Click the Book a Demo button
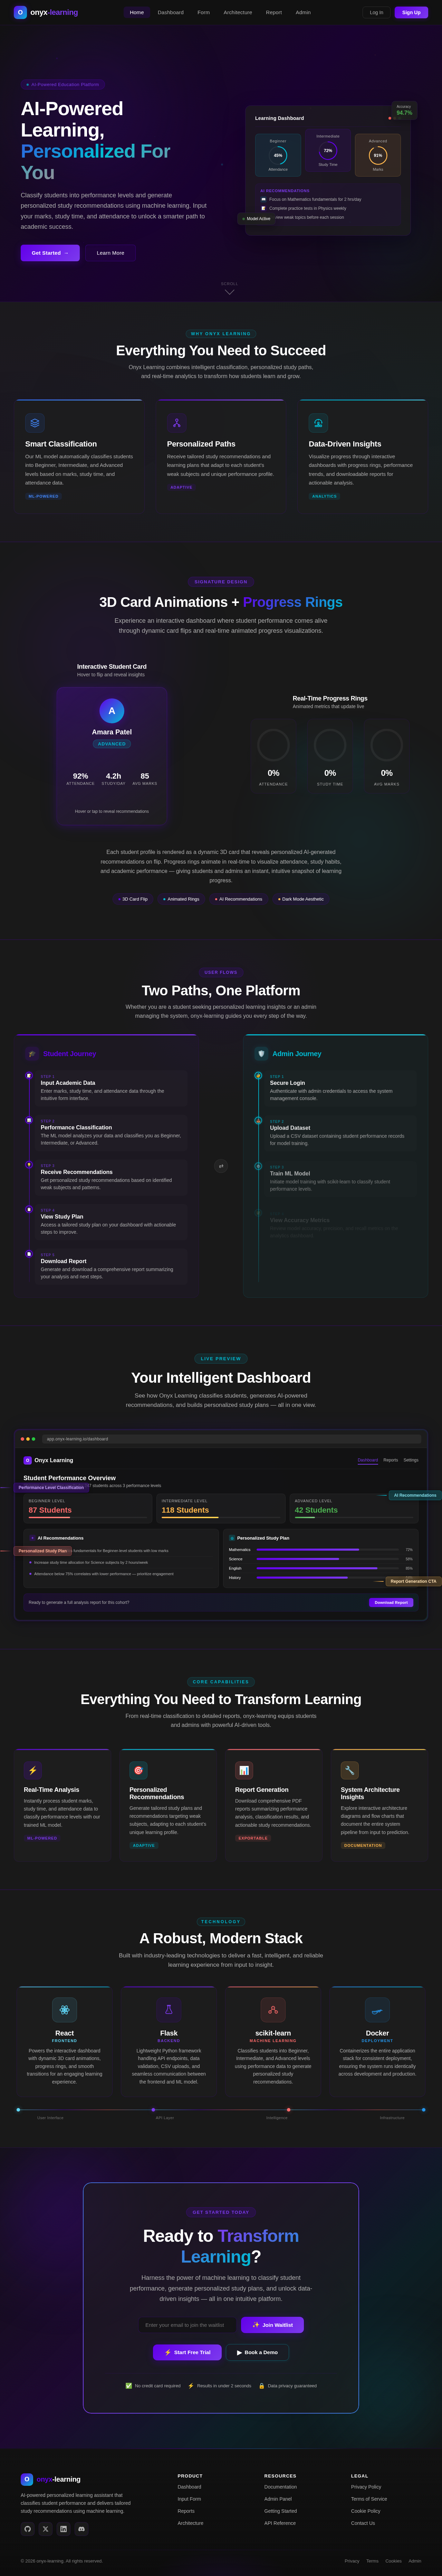 coord(257,2352)
